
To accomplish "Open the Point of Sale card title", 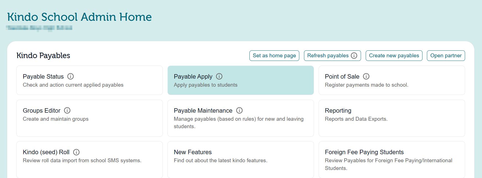I will point(342,77).
